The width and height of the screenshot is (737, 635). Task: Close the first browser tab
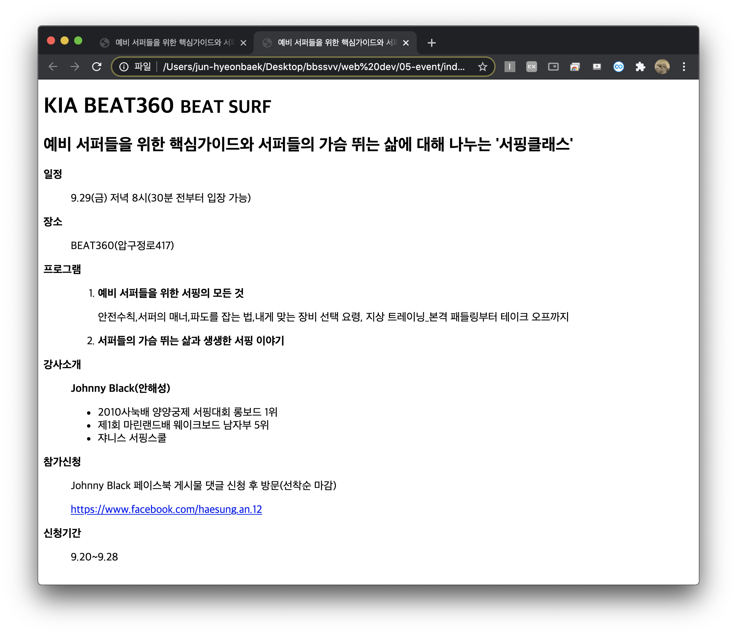click(x=243, y=43)
